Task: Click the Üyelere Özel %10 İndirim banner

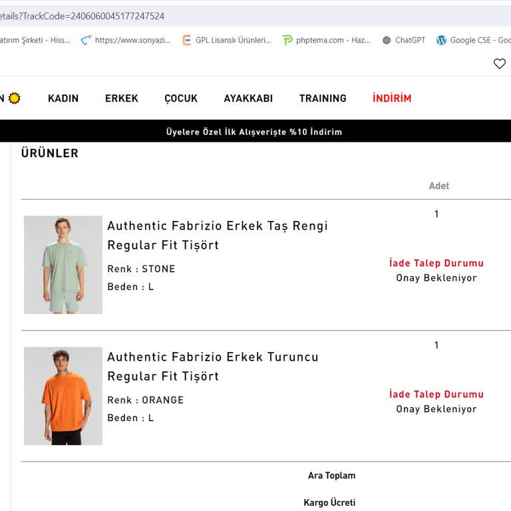Action: click(255, 131)
